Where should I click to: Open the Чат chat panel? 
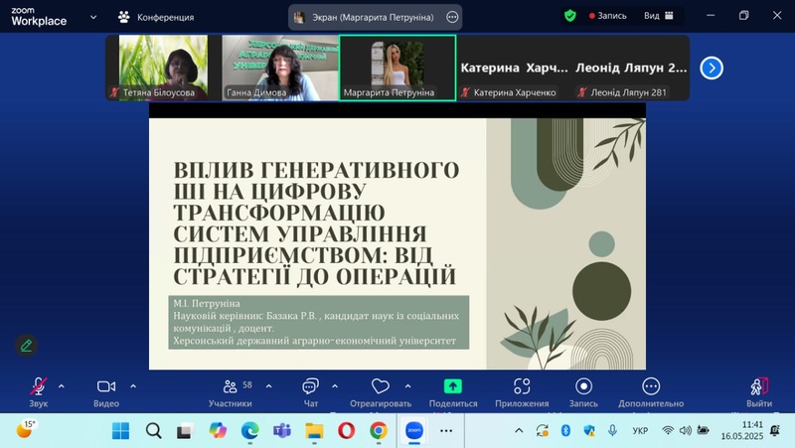point(310,387)
